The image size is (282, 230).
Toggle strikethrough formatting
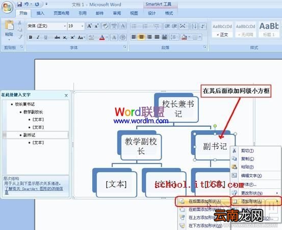57,37
